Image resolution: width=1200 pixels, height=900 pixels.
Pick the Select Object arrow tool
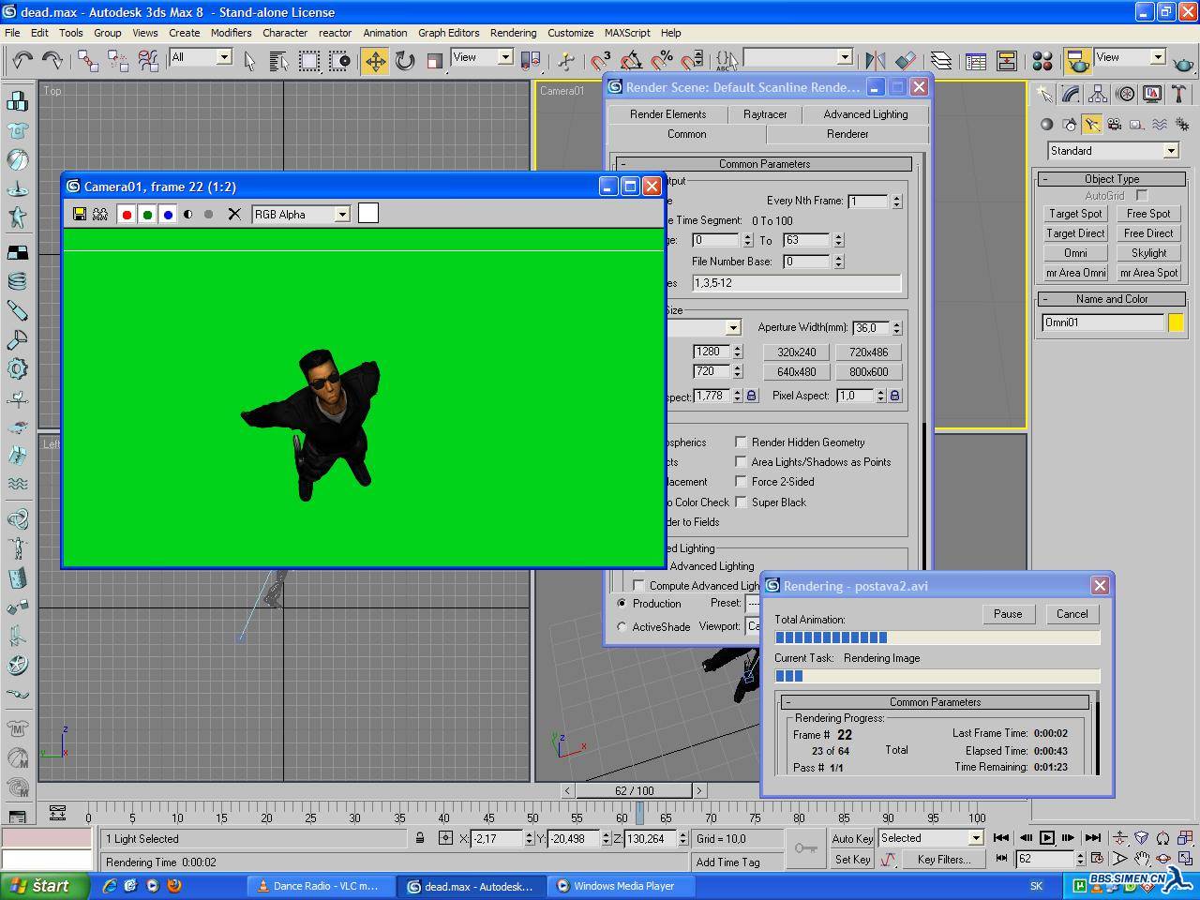click(249, 61)
